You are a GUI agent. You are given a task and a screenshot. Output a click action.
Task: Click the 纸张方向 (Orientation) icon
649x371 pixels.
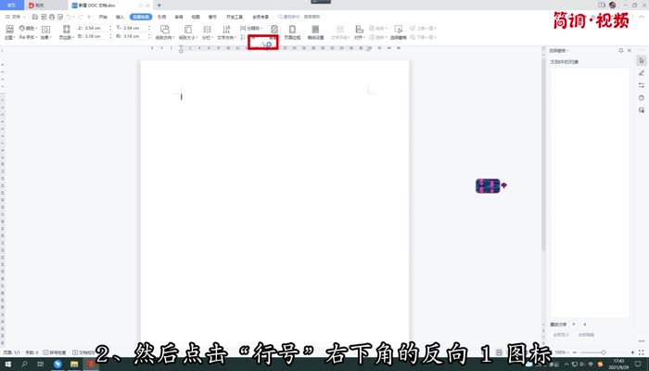(164, 32)
